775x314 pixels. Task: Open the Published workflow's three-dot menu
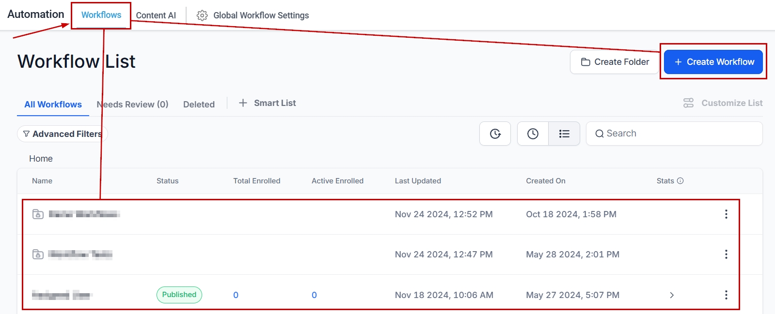pos(726,295)
